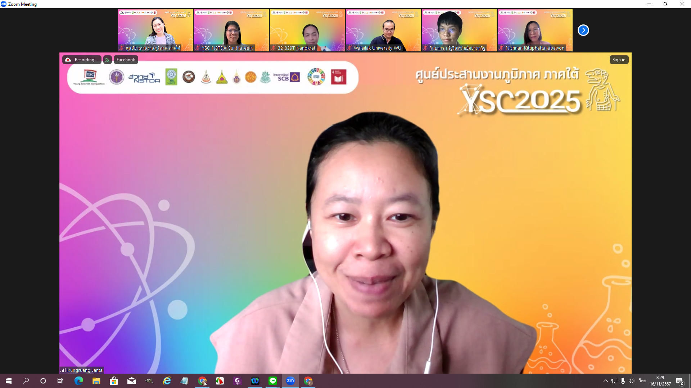Open the LINE app from taskbar
The width and height of the screenshot is (691, 388).
pyautogui.click(x=272, y=381)
